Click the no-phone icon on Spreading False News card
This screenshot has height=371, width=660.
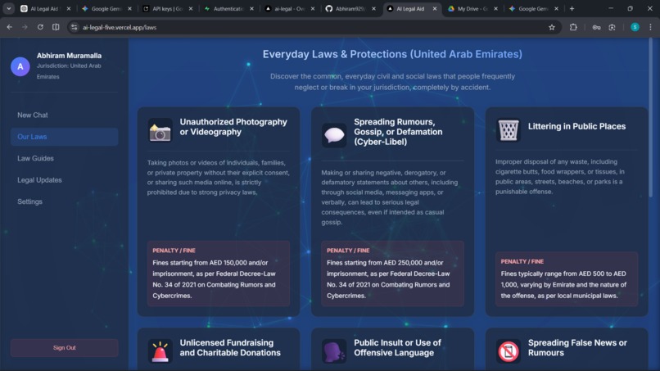click(x=508, y=351)
